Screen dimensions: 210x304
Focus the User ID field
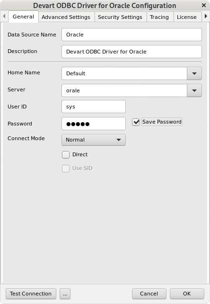click(94, 107)
